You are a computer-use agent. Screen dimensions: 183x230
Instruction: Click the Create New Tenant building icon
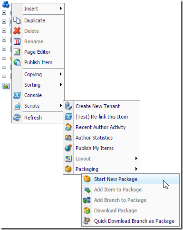[x=68, y=106]
